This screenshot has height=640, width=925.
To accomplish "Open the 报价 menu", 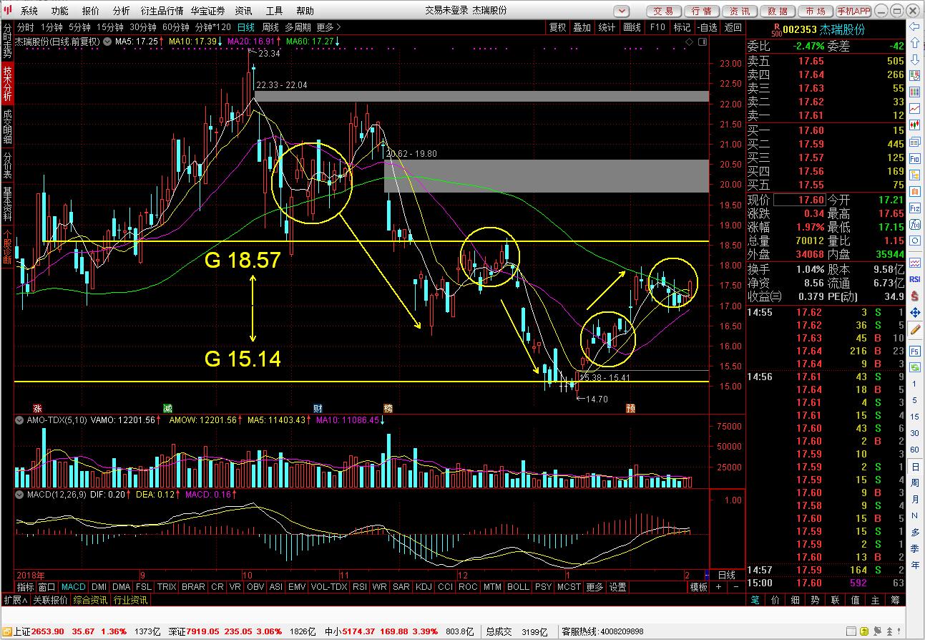I will (91, 11).
